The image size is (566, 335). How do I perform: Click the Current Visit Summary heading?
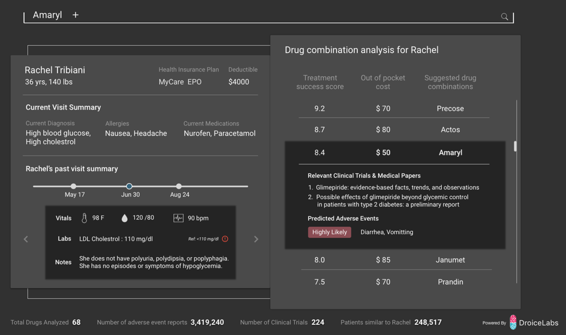[63, 107]
